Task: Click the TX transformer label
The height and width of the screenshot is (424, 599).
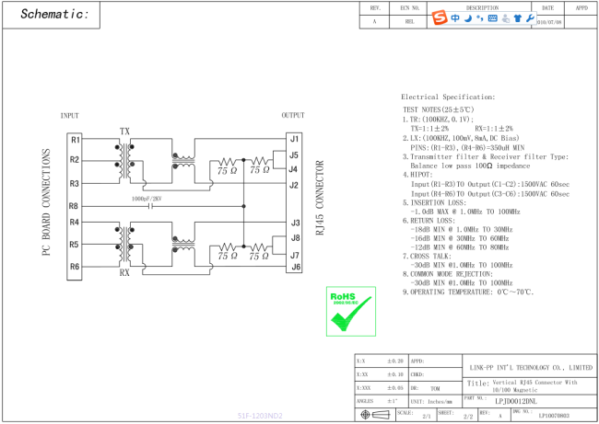Action: [x=124, y=132]
